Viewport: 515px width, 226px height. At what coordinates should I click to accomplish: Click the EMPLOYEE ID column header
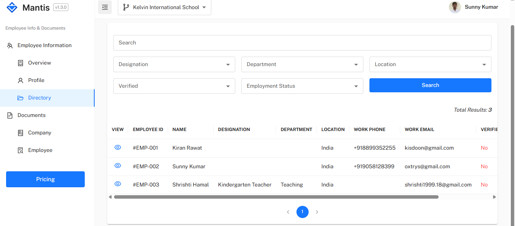[148, 130]
